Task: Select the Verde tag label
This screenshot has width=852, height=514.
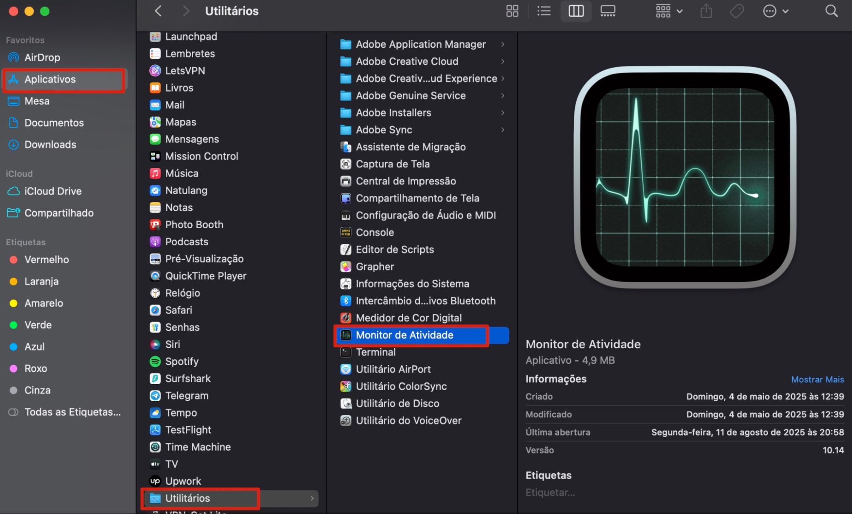Action: (x=38, y=324)
